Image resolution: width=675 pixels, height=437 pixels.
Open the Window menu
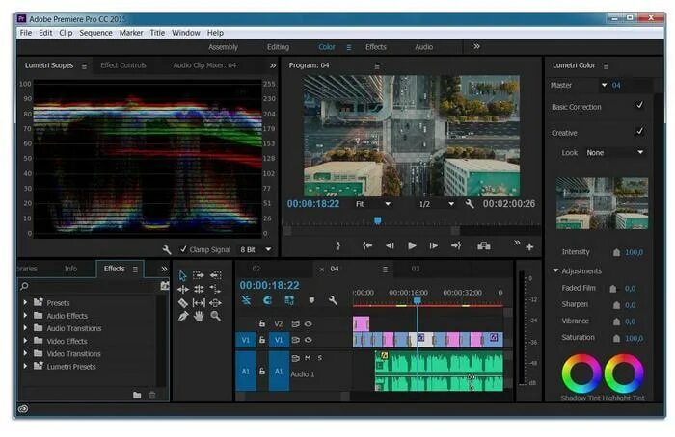186,33
